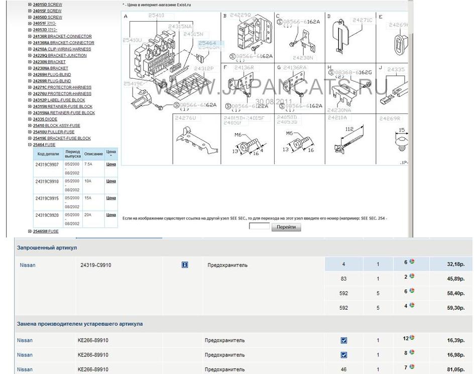Click the pie chart icon in the 81,05р. row

[x=412, y=366]
